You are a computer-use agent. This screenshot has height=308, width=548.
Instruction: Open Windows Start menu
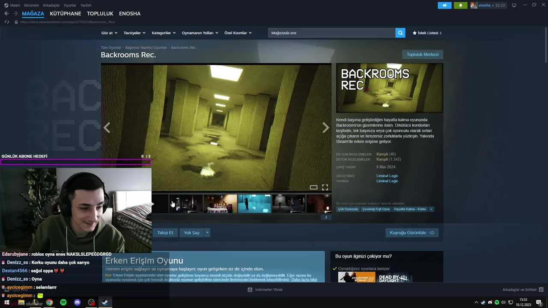point(7,302)
